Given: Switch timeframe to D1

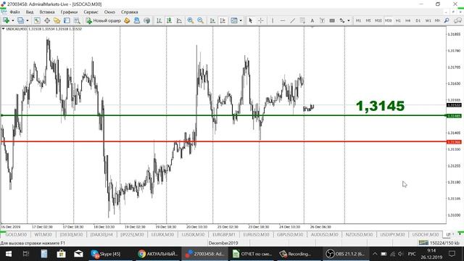Looking at the screenshot, I should click(x=418, y=20).
